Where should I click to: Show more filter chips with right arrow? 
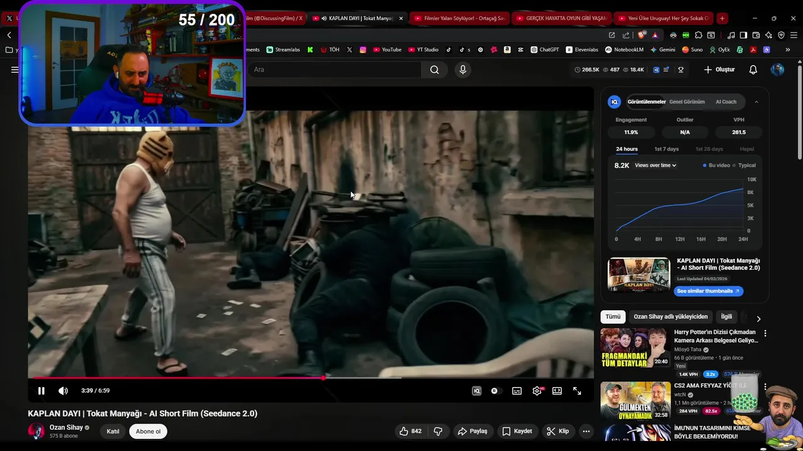pyautogui.click(x=758, y=318)
